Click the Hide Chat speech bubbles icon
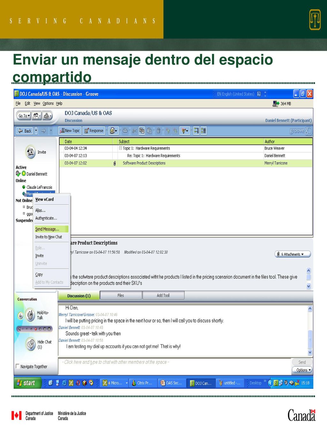This screenshot has height=436, width=327. pyautogui.click(x=31, y=344)
